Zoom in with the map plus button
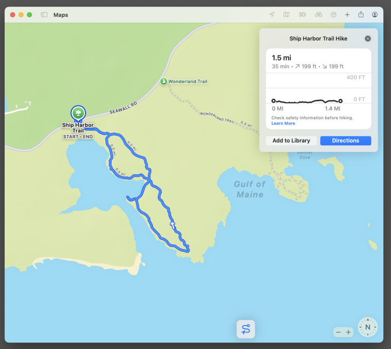This screenshot has width=391, height=349. click(x=348, y=332)
